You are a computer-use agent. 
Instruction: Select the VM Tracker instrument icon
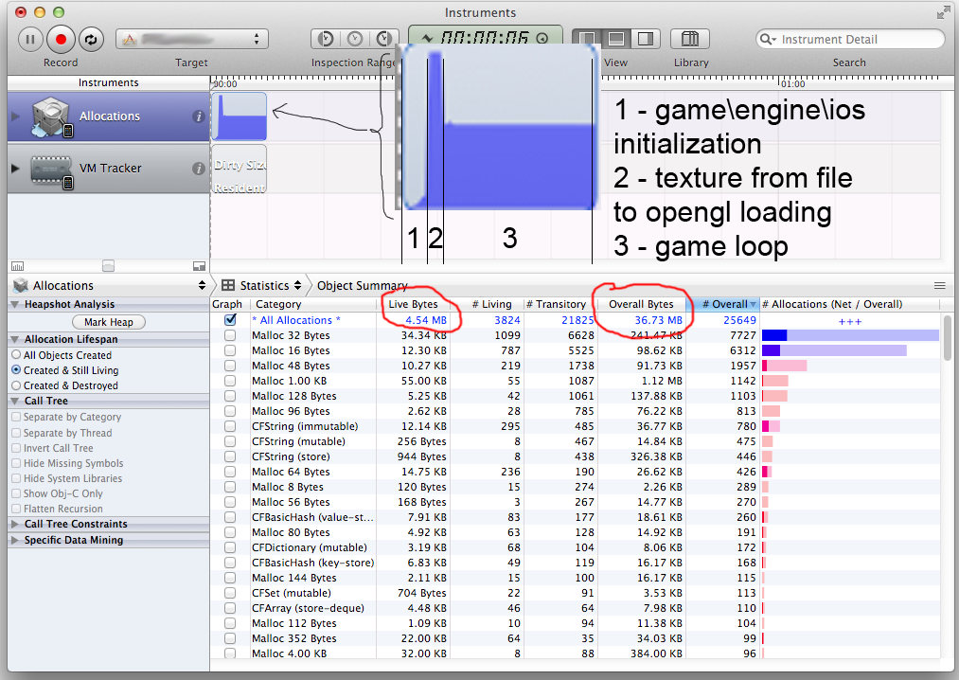coord(51,169)
